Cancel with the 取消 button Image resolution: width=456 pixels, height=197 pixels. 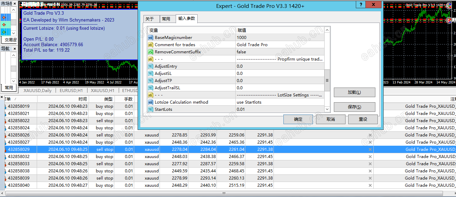(x=330, y=119)
